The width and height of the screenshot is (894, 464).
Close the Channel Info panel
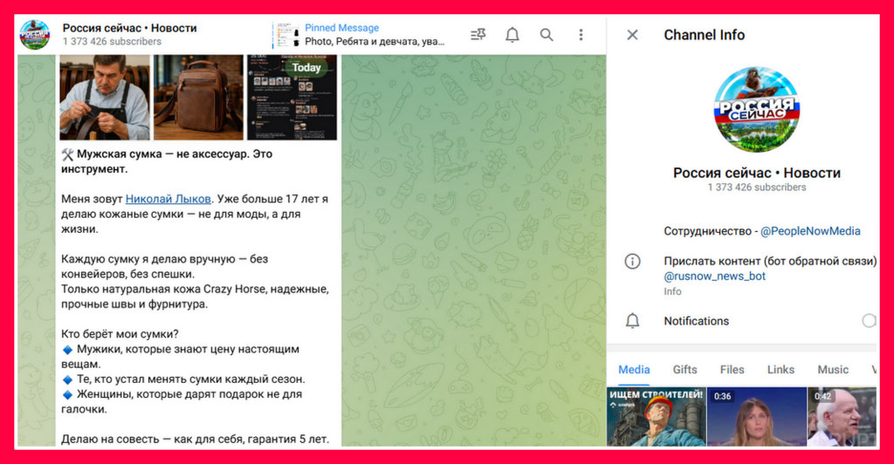(632, 35)
